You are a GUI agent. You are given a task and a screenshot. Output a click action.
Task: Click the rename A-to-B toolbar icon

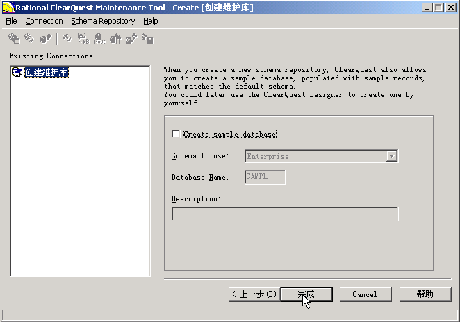coord(83,39)
